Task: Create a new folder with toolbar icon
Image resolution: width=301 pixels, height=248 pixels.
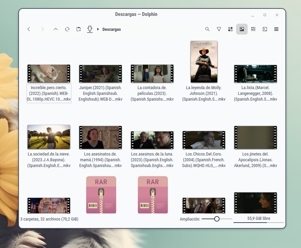Action: [79, 29]
